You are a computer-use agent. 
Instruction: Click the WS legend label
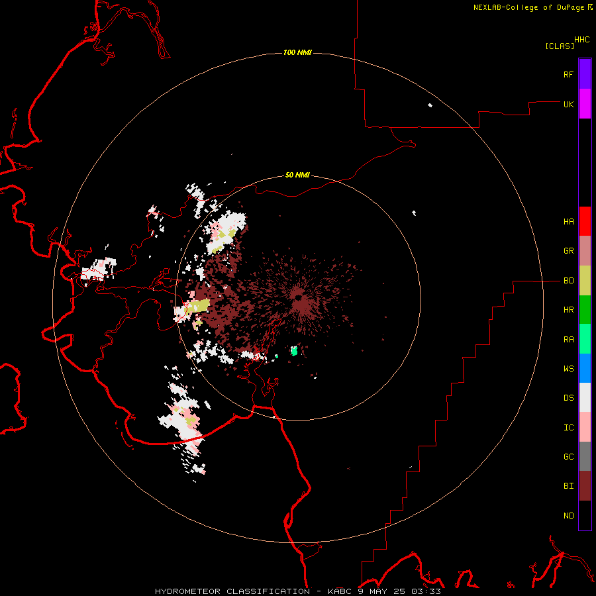[x=568, y=369]
